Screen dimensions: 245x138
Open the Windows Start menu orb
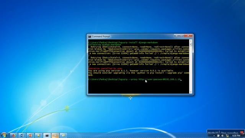(4, 135)
